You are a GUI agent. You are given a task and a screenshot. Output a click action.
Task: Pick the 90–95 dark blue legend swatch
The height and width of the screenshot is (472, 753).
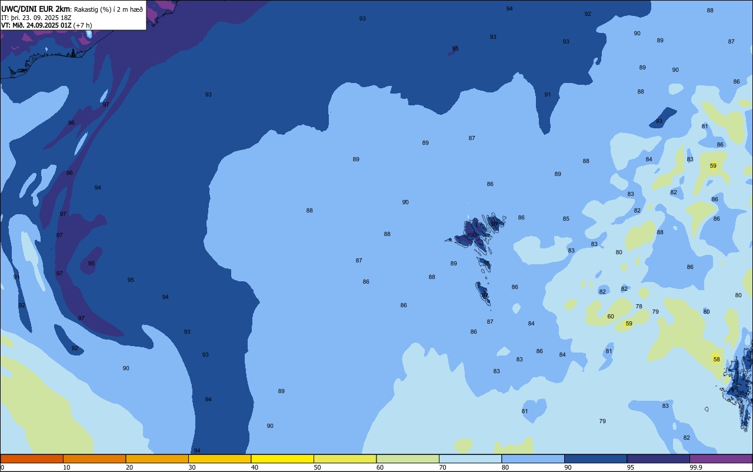(595, 458)
